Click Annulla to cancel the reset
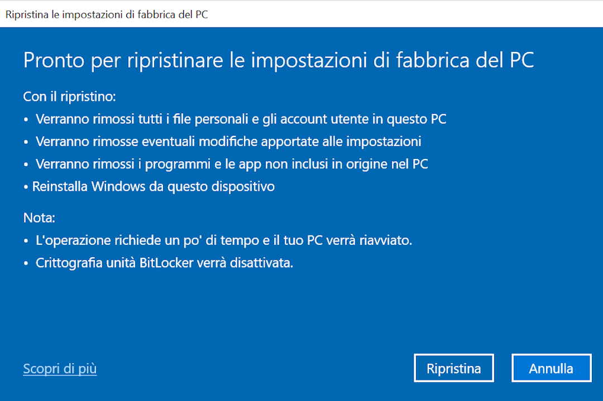The width and height of the screenshot is (603, 401). (551, 368)
